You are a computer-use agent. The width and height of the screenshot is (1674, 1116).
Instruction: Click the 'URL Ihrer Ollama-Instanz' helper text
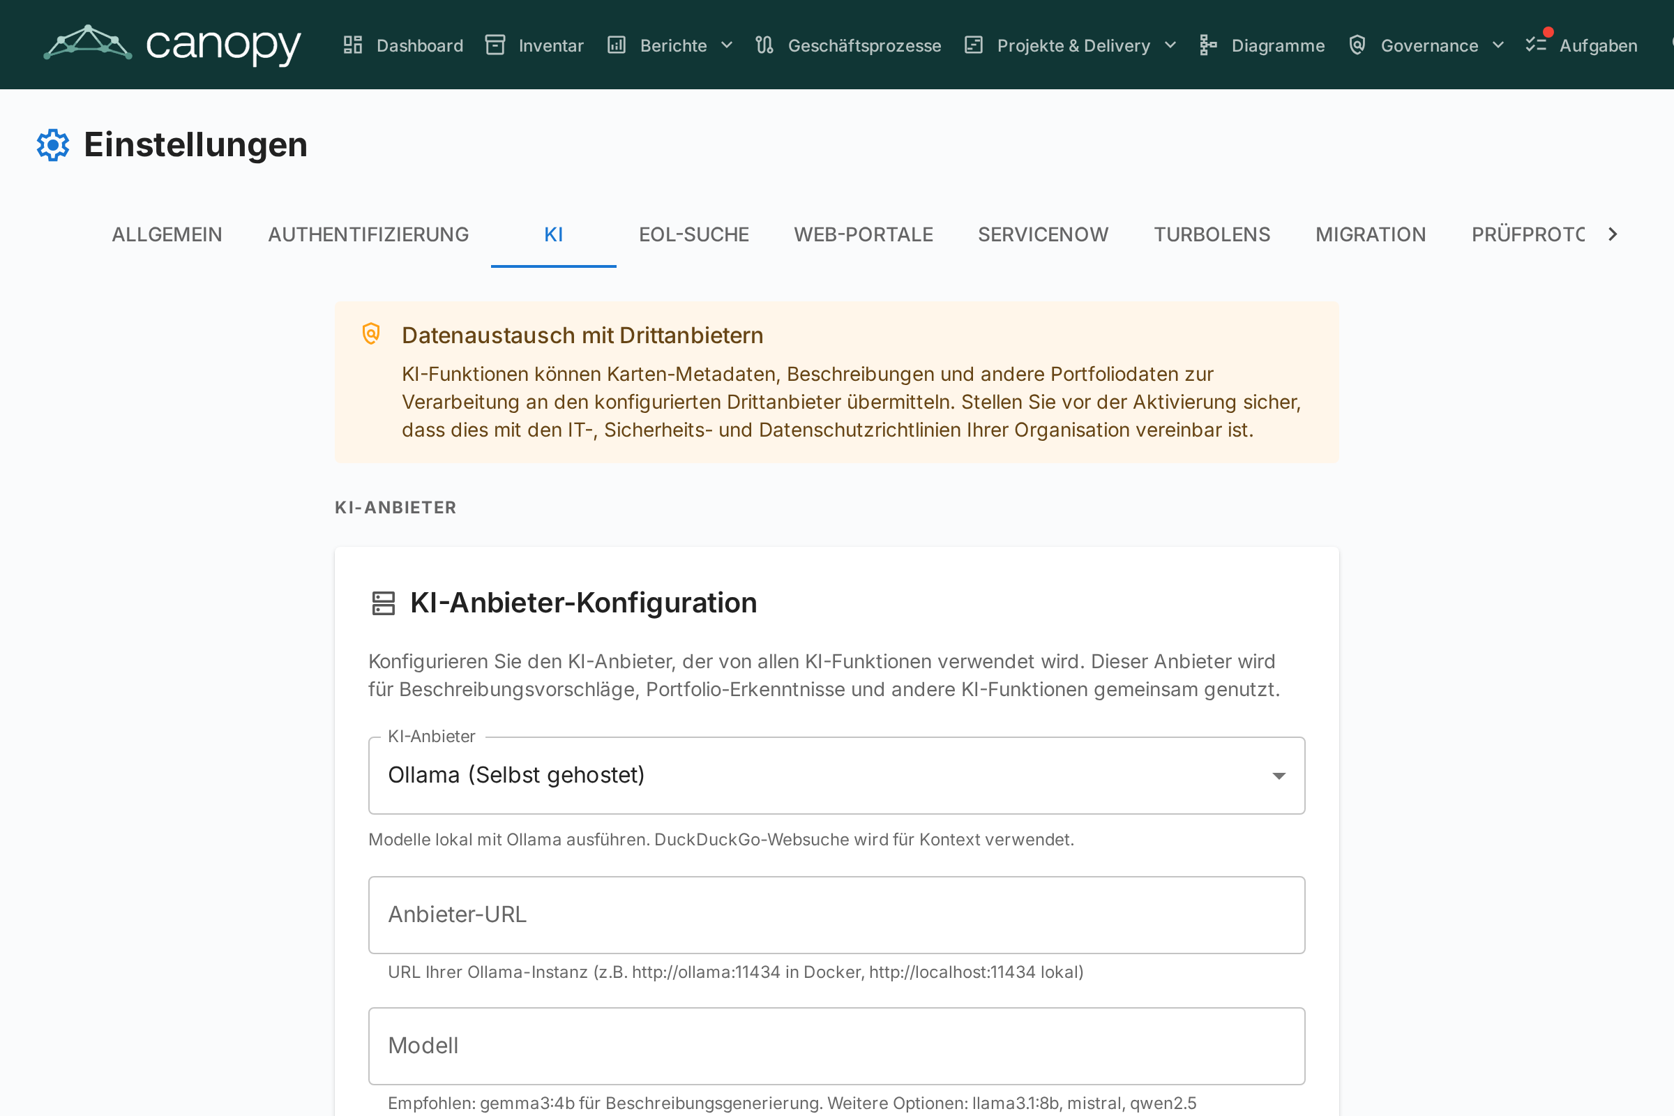pyautogui.click(x=736, y=972)
